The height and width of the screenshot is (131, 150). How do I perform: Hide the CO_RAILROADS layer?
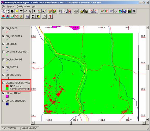(x=3, y=60)
